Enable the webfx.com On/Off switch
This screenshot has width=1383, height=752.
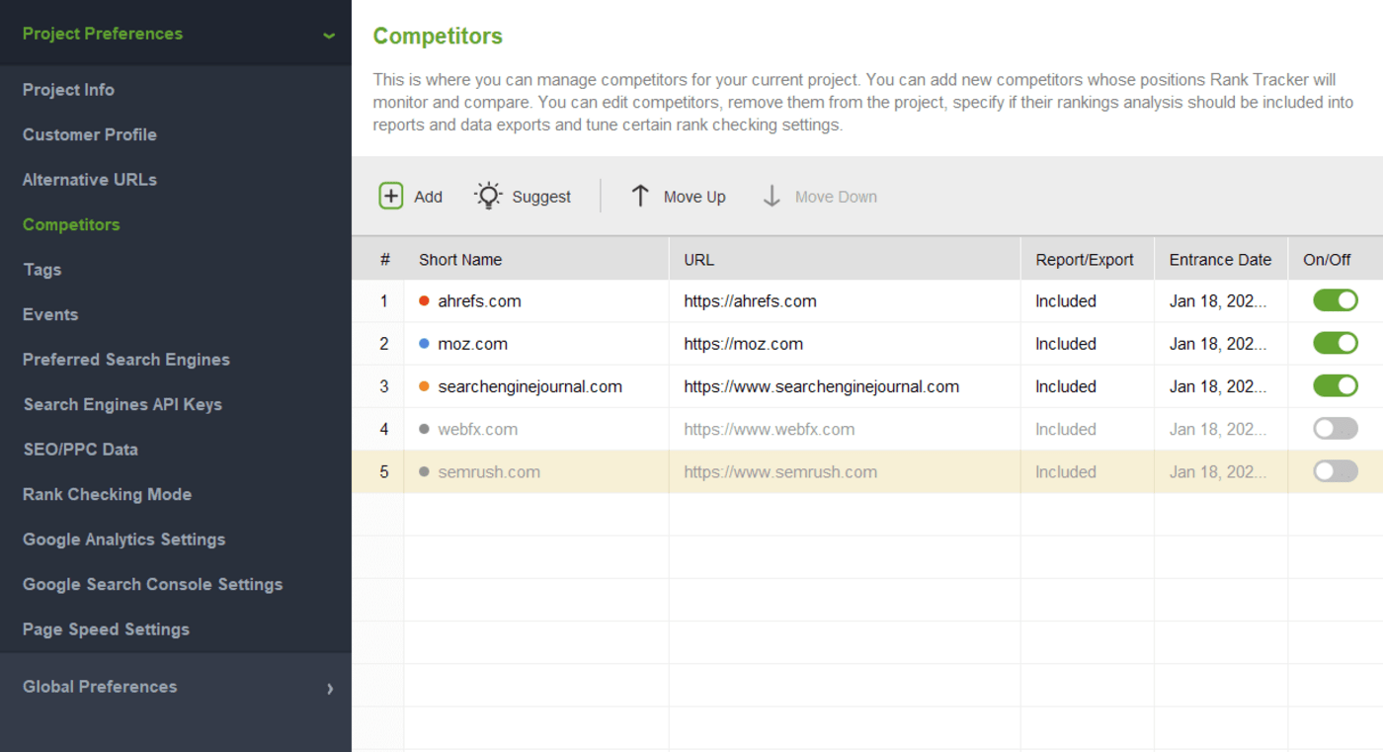[x=1335, y=428]
